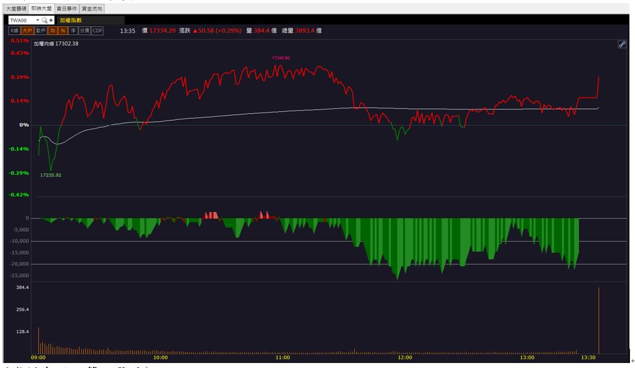Viewport: 635px width, 368px height.
Task: Click the magnifier search icon beside TWA00
Action: click(x=45, y=21)
